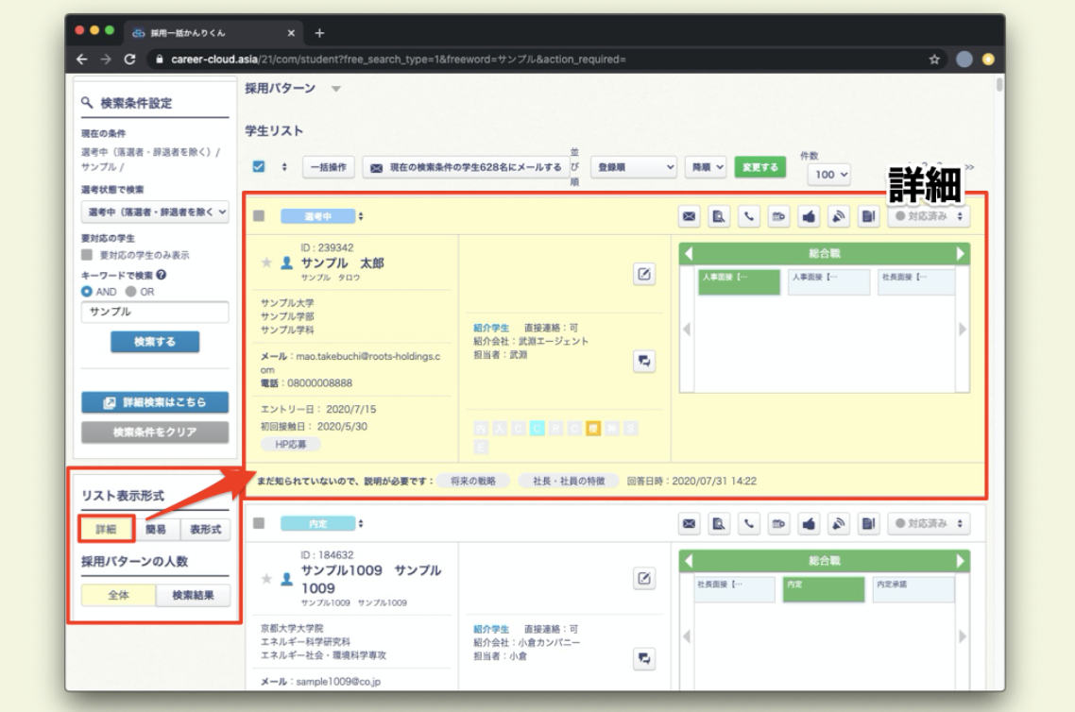Toggle 要対応の学生のみ表示 checkbox
The width and height of the screenshot is (1075, 712).
(87, 255)
